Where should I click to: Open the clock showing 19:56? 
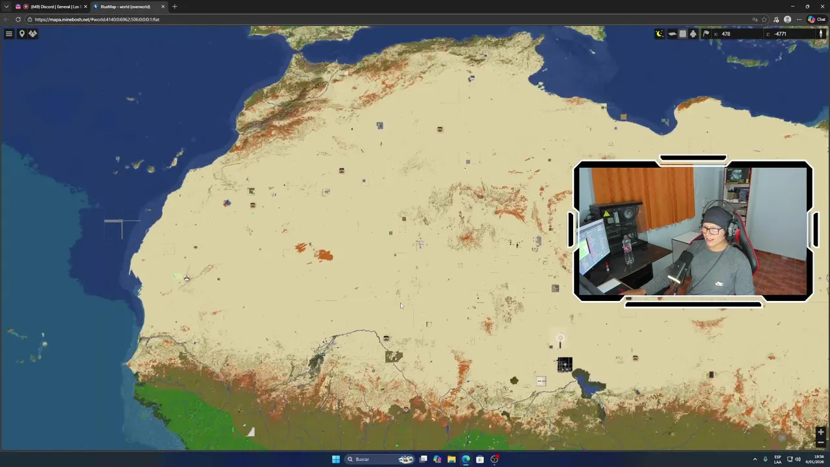[814, 459]
